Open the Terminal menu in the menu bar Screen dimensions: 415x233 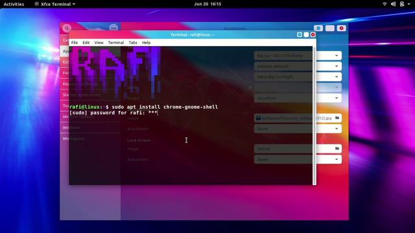115,43
